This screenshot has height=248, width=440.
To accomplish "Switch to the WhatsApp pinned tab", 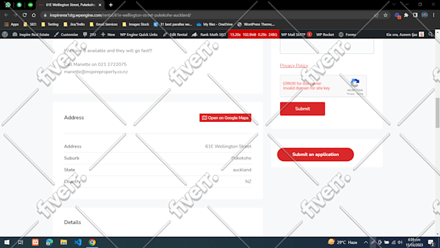I will click(8, 5).
